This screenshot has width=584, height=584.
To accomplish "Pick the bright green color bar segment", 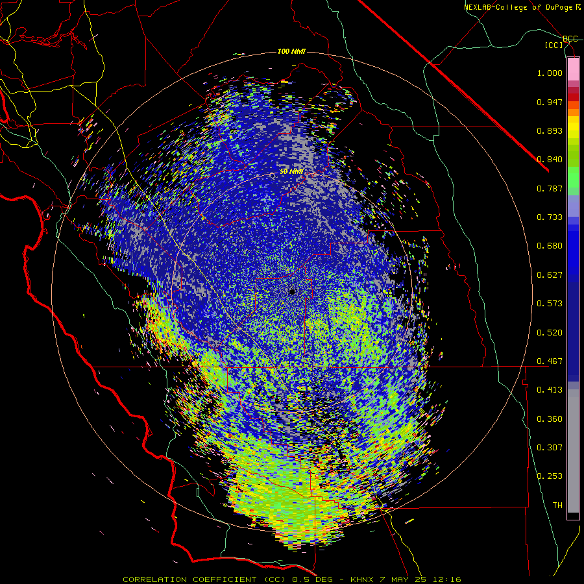I will pyautogui.click(x=573, y=176).
